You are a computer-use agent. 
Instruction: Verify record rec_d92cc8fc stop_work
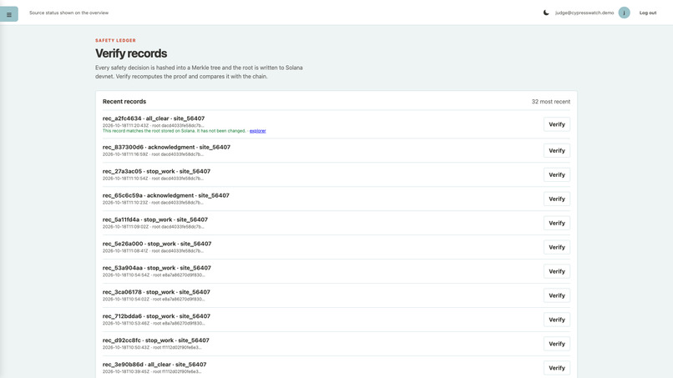tap(557, 344)
